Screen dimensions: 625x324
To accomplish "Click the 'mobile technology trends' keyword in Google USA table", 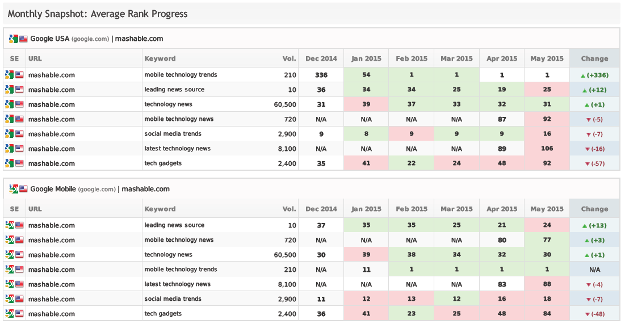I will pos(181,75).
